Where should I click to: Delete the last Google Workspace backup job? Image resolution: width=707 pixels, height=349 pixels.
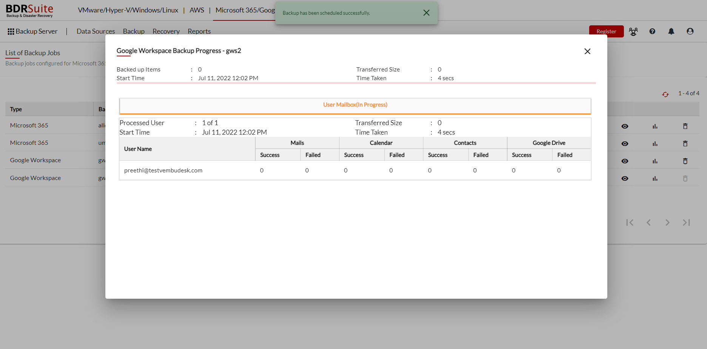point(685,178)
